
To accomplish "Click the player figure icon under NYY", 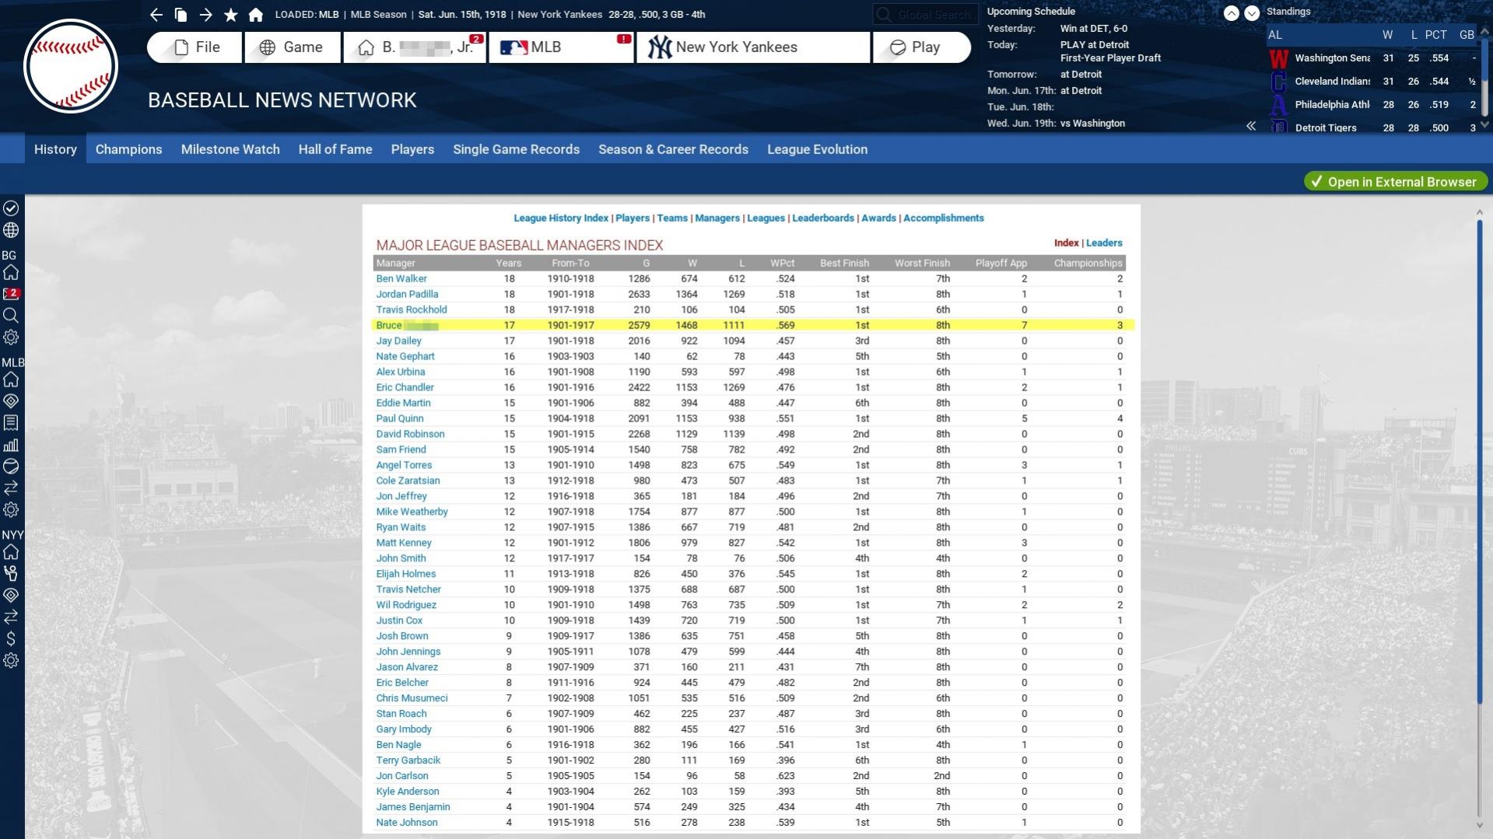I will pos(11,574).
